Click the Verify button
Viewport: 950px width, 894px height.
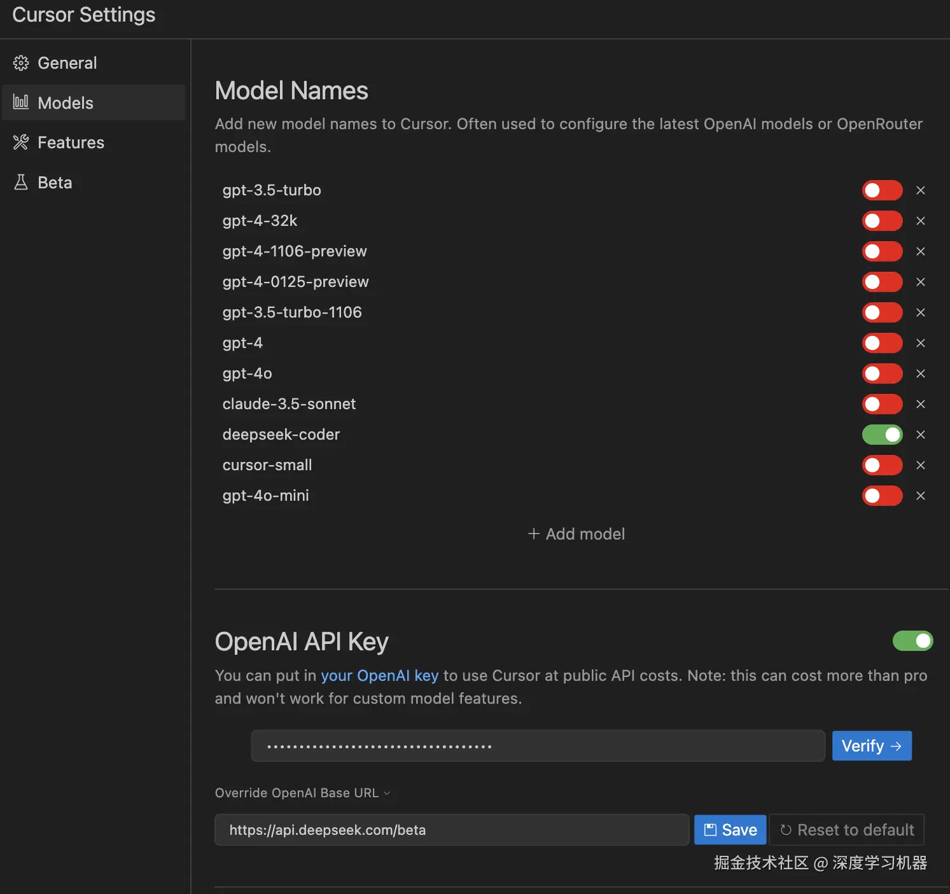click(x=871, y=745)
